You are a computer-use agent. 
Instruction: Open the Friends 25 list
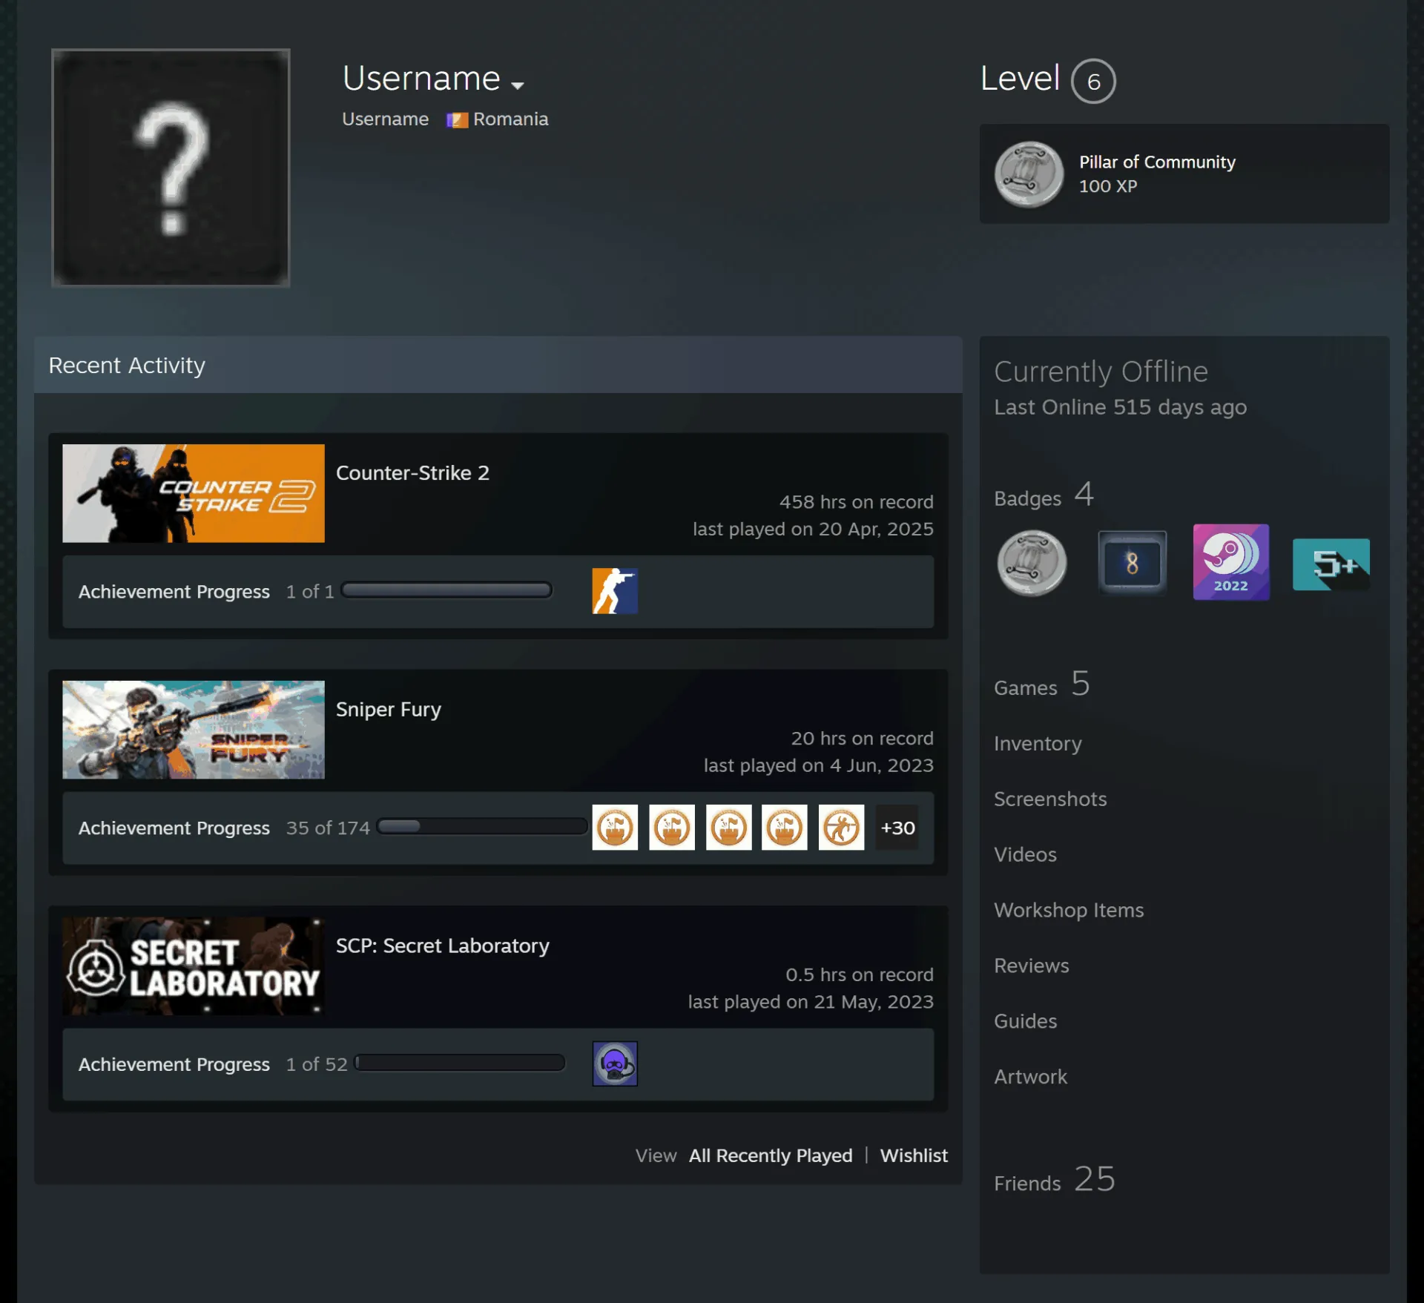(x=1055, y=1179)
